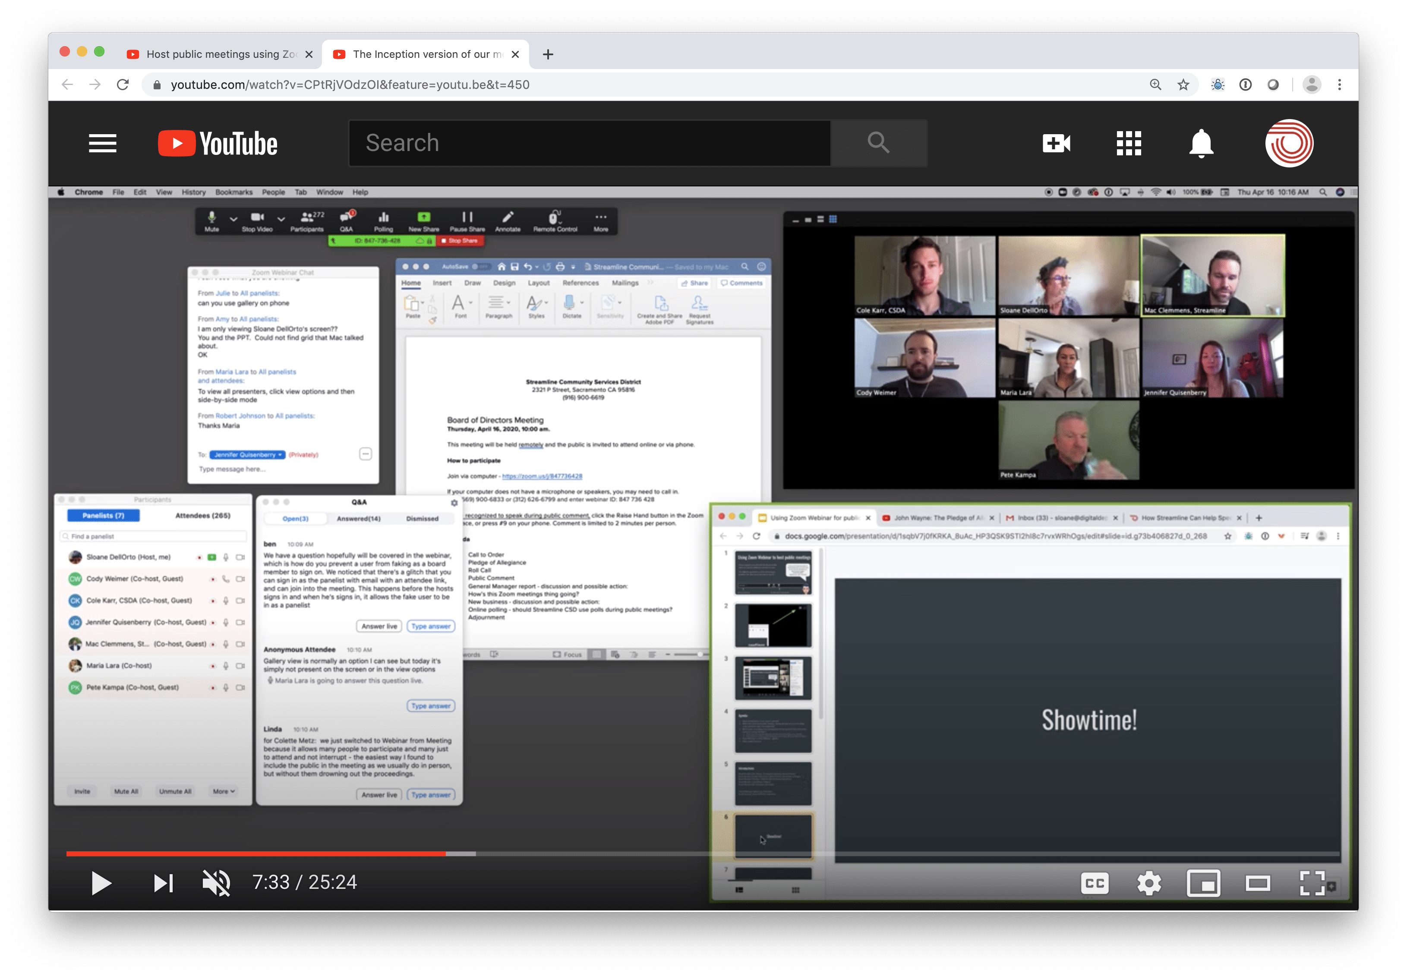Click Participants in the video's Zoom toolbar
Image resolution: width=1407 pixels, height=976 pixels.
307,221
